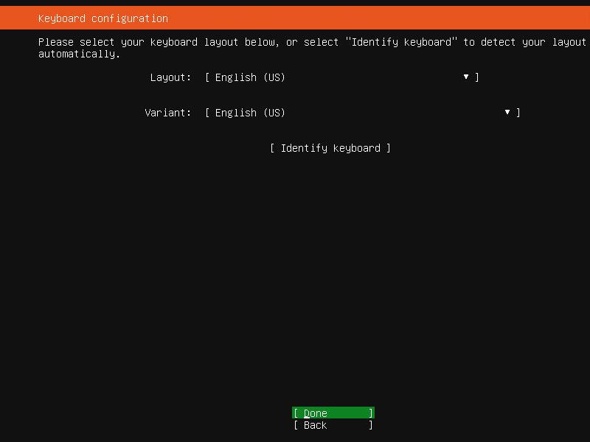
Task: Go back with the Back button
Action: click(x=333, y=425)
